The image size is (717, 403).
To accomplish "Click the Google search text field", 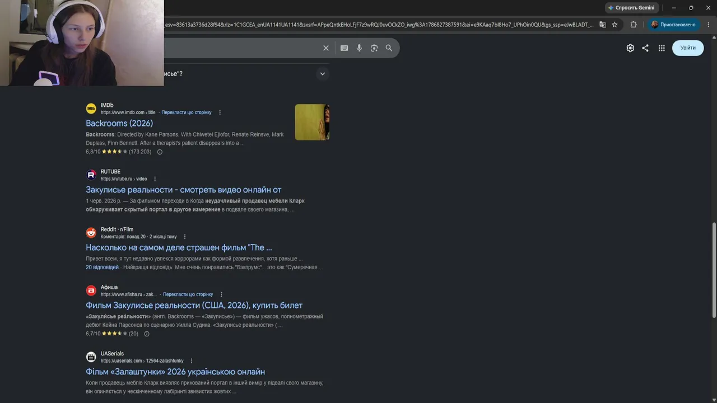I will click(x=241, y=48).
